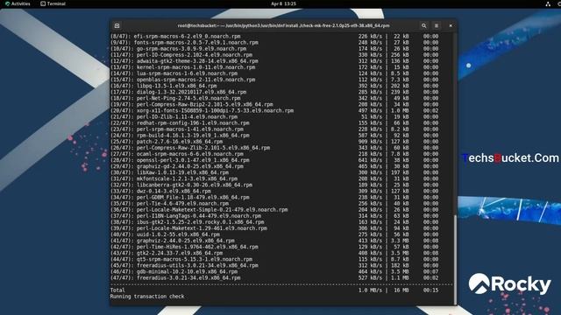Click the total download time 00:15
Image resolution: width=561 pixels, height=315 pixels.
[x=430, y=290]
